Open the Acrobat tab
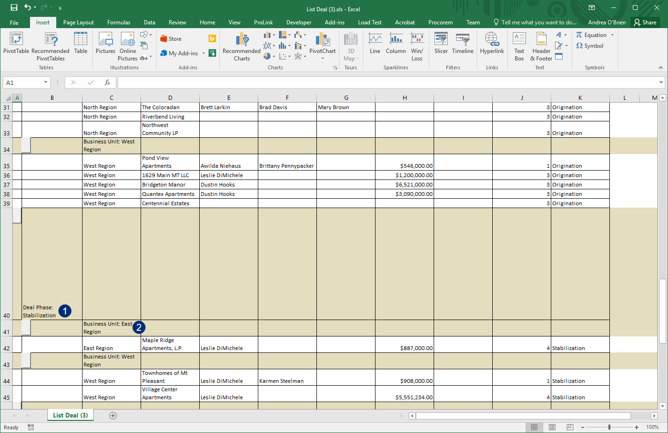The image size is (668, 433). [x=405, y=22]
